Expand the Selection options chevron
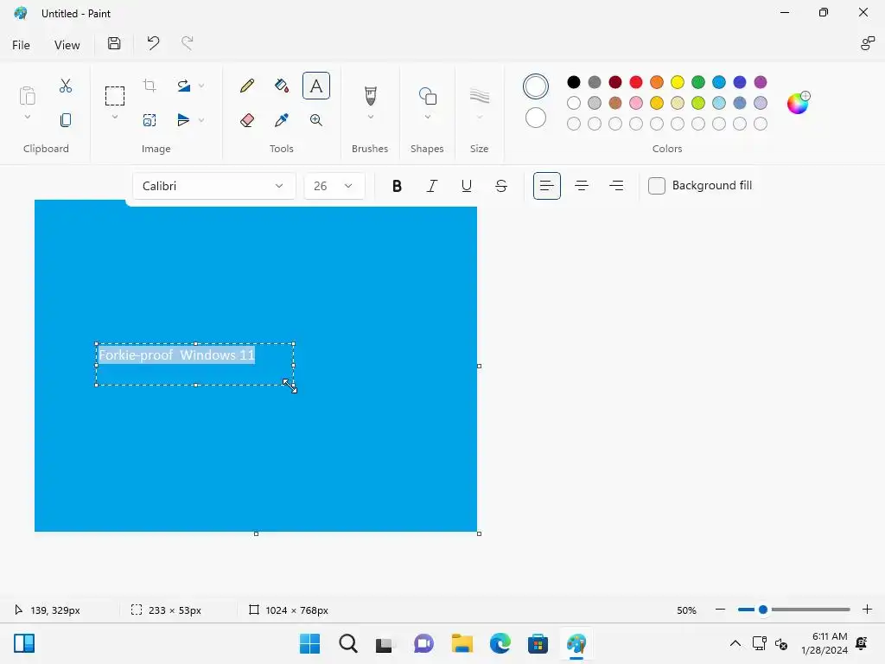 pyautogui.click(x=115, y=117)
